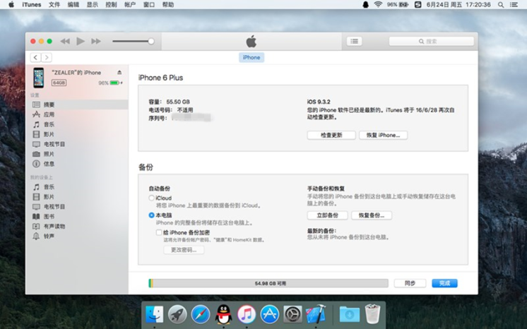The width and height of the screenshot is (527, 329).
Task: Click 恢复 iPhone... restore button
Action: click(383, 135)
